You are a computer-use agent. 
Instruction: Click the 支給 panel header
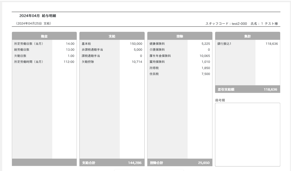[112, 35]
